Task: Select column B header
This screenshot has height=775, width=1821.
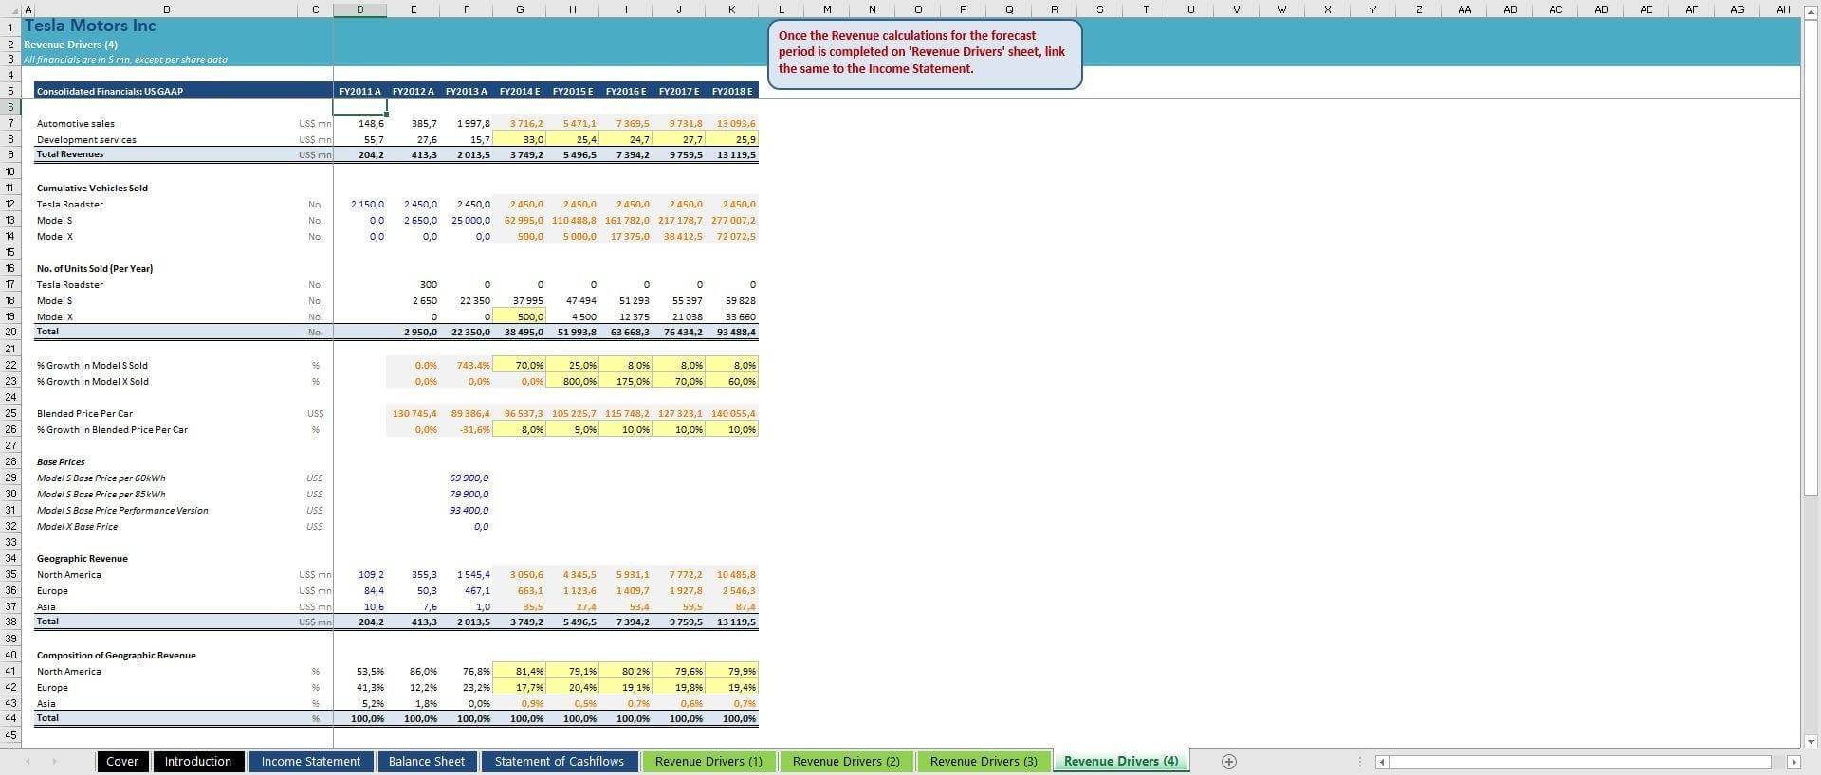Action: point(167,9)
